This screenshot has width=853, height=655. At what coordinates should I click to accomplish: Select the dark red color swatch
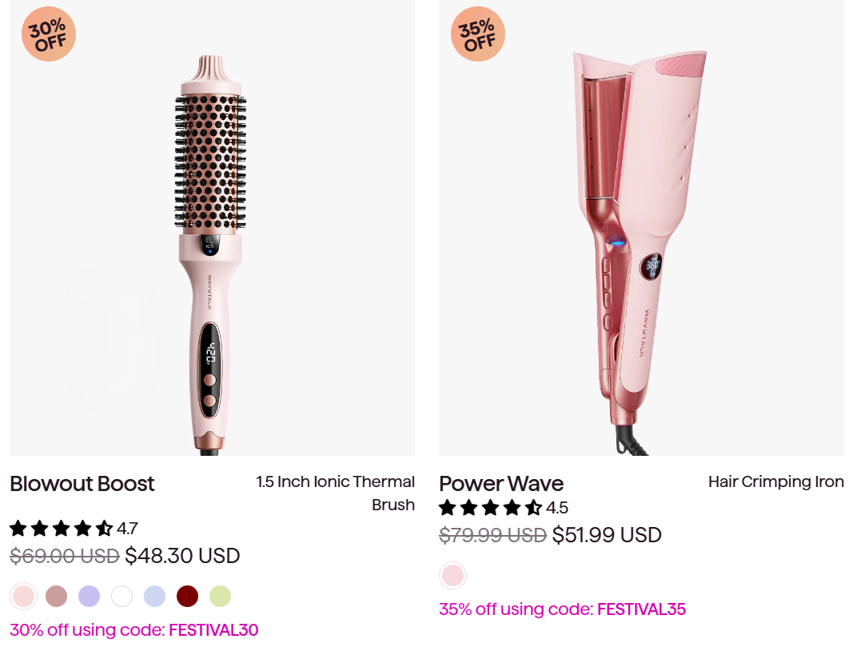[187, 596]
